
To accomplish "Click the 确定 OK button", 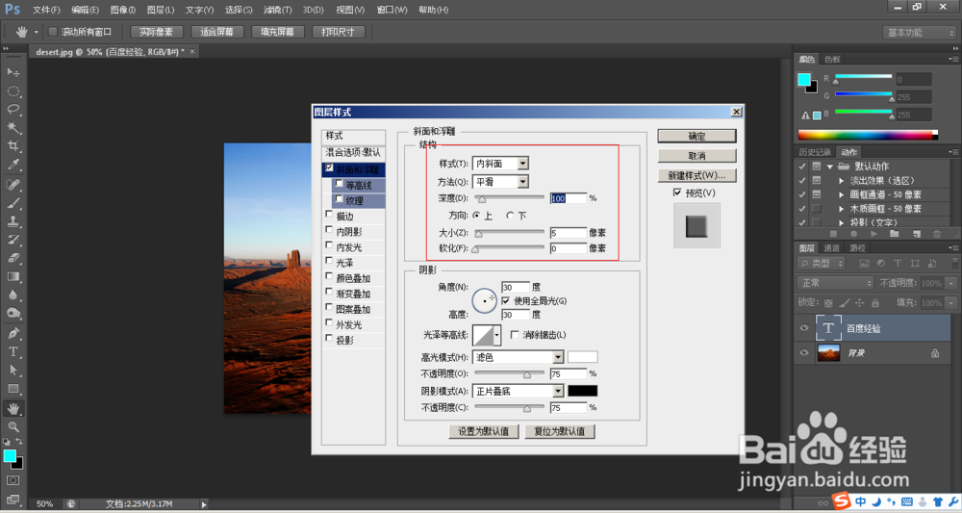I will (696, 137).
